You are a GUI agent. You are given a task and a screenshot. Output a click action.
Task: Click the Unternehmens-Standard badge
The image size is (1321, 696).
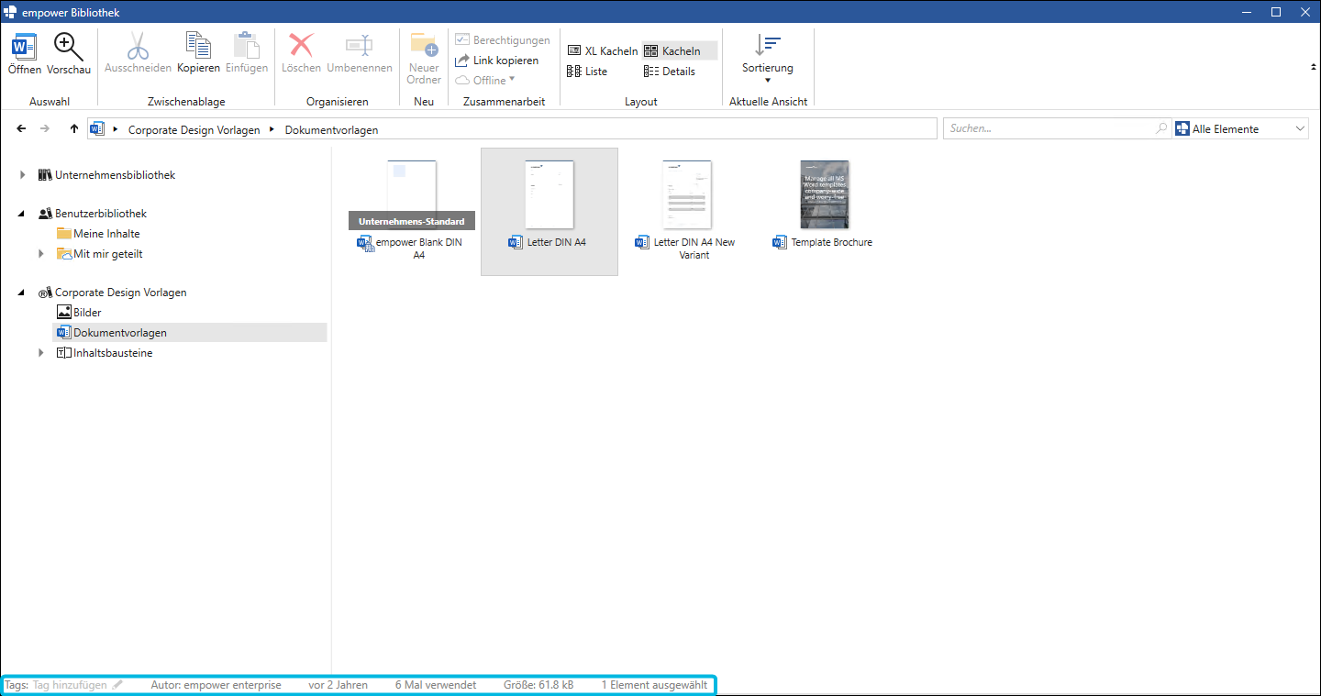pyautogui.click(x=412, y=221)
